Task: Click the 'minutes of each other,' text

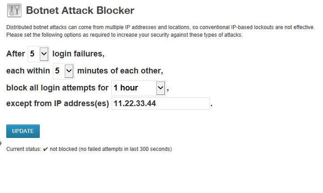Action: tap(120, 71)
